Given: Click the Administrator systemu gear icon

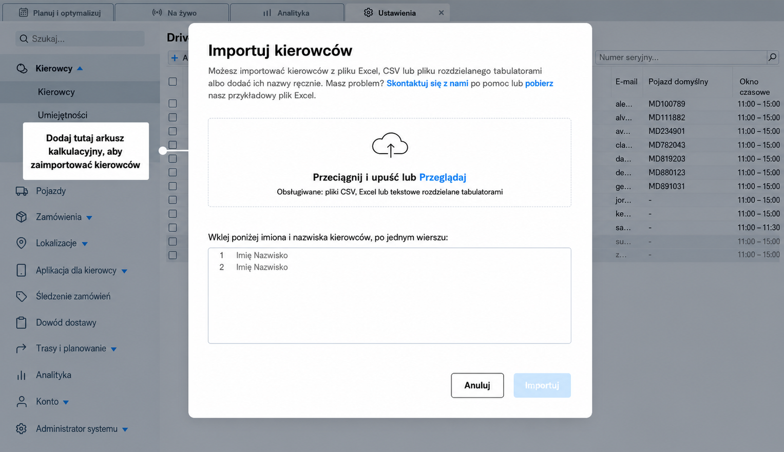Looking at the screenshot, I should click(x=21, y=428).
